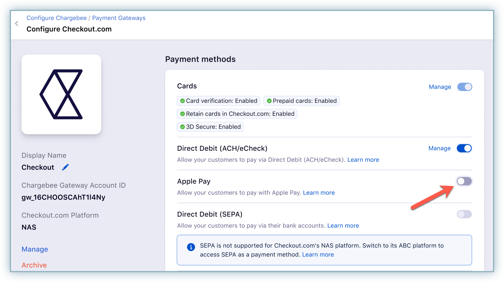504x282 pixels.
Task: Click Archive to archive the gateway
Action: click(34, 265)
